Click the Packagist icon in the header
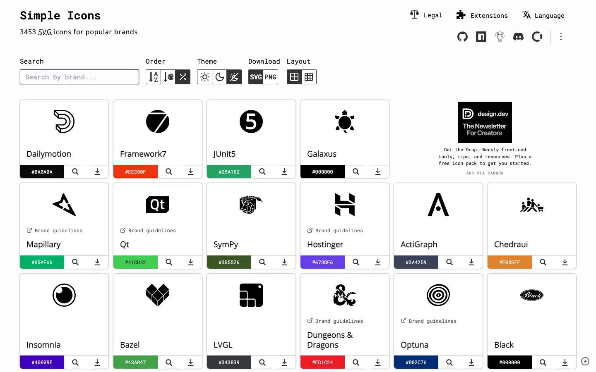The image size is (596, 372). pyautogui.click(x=500, y=37)
